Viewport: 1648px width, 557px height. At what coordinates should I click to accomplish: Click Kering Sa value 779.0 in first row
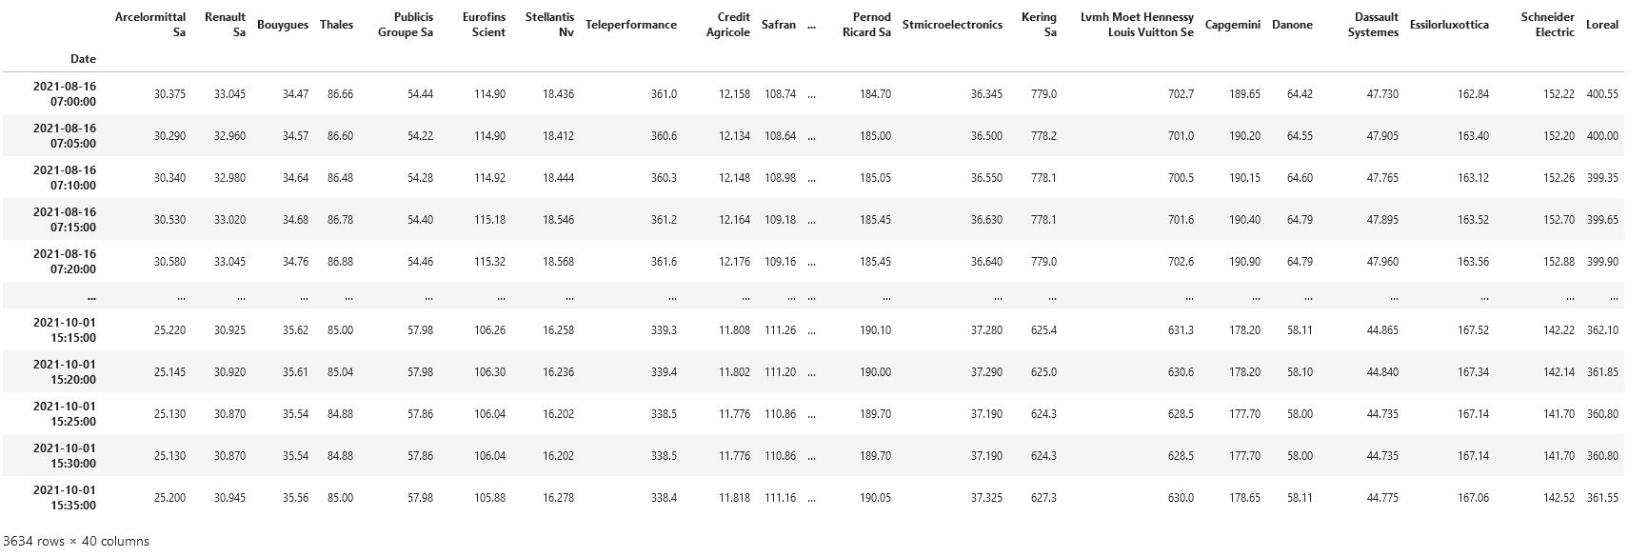tap(1043, 94)
